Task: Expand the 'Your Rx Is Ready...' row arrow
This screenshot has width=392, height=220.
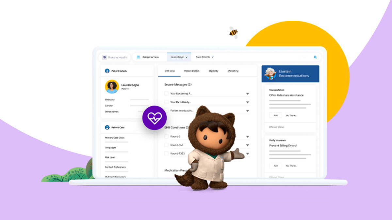Action: pos(248,102)
